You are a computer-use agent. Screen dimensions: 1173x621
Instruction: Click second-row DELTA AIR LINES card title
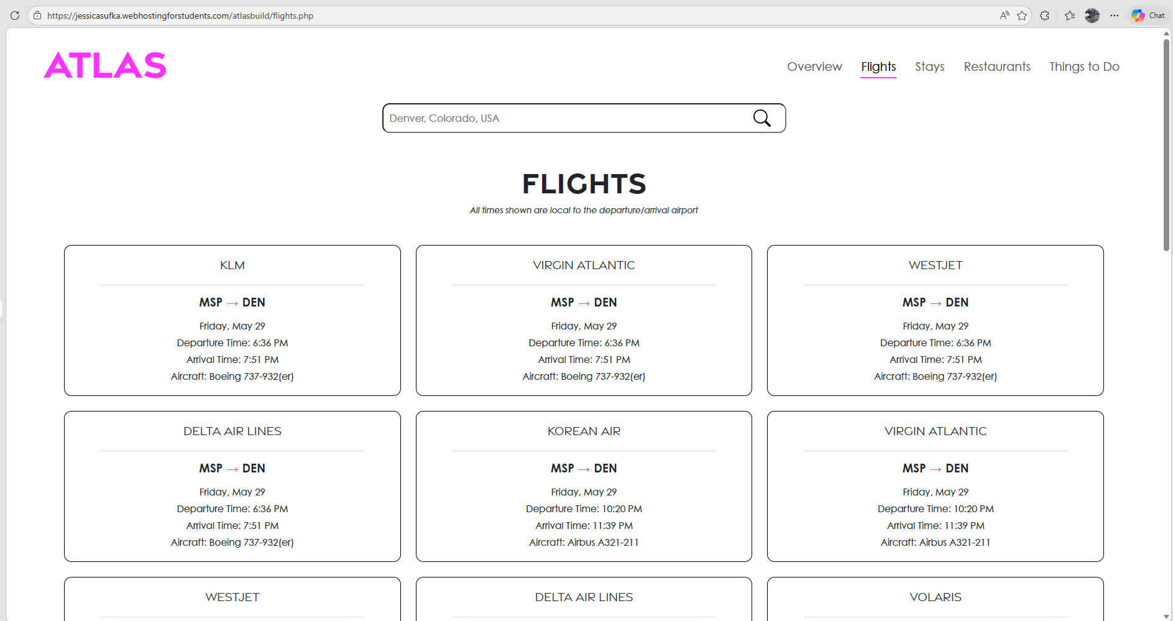click(232, 431)
